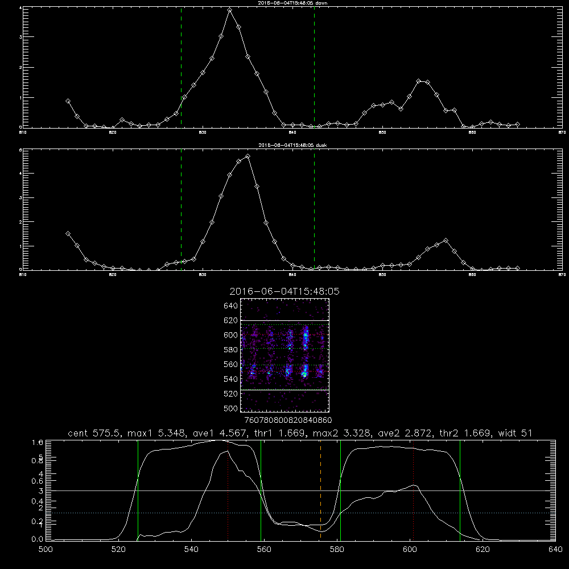
Task: Click the green vertical line near 614 in bottom plot
Action: 460,490
